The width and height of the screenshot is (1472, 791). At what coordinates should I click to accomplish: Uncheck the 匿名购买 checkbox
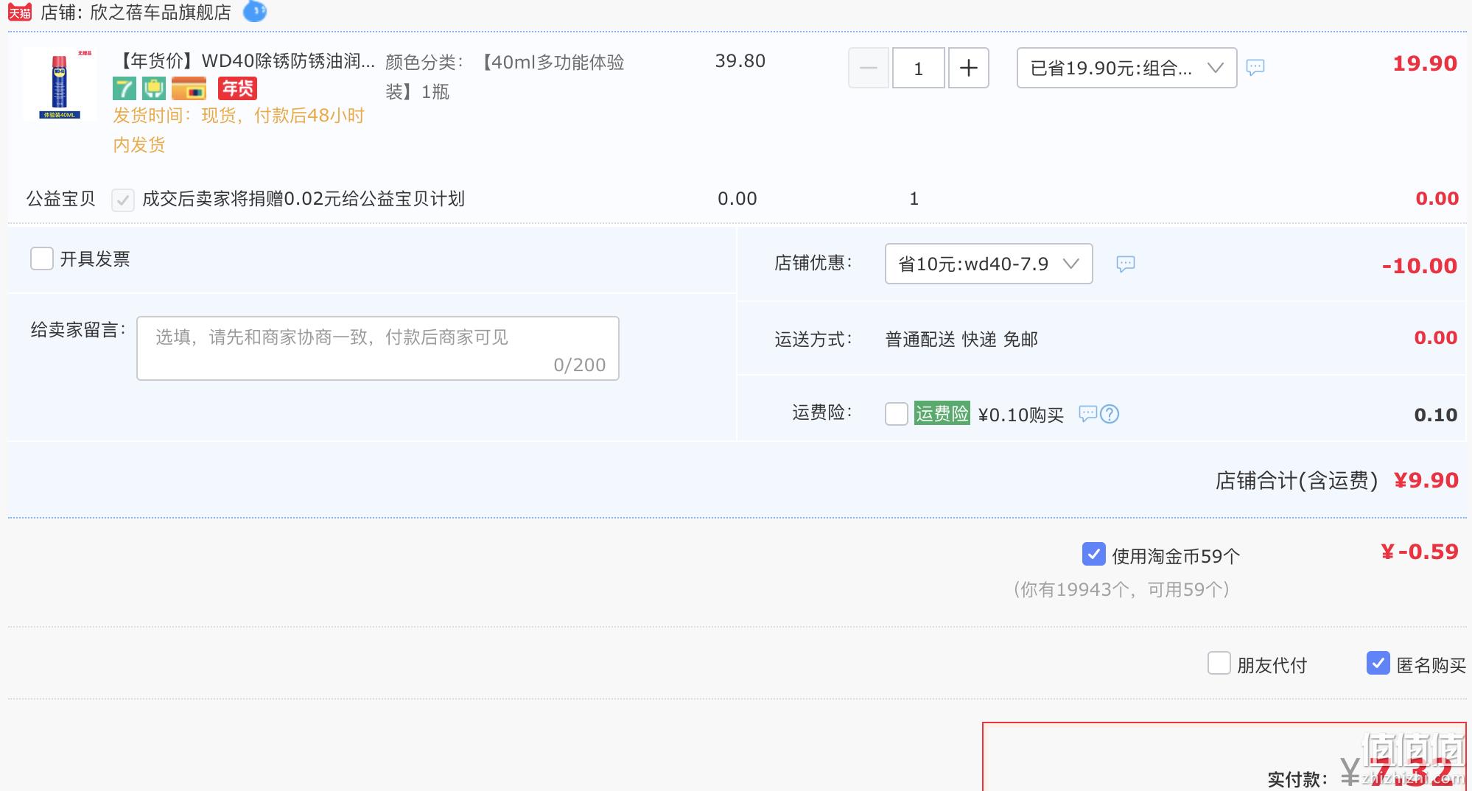coord(1378,663)
